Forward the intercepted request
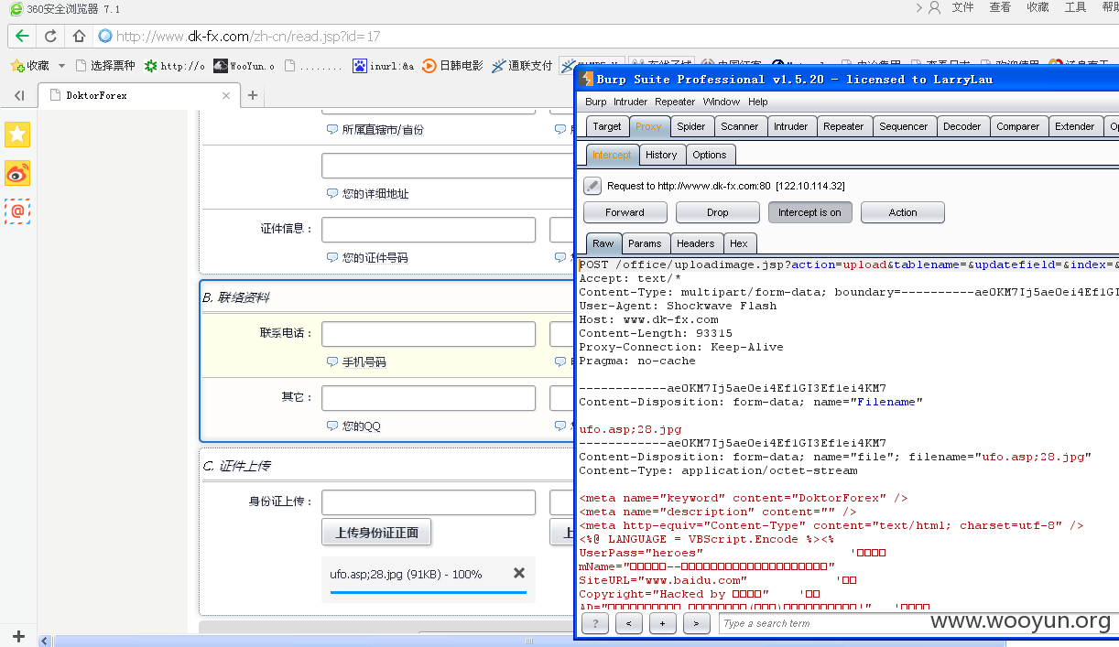The image size is (1119, 647). [625, 212]
